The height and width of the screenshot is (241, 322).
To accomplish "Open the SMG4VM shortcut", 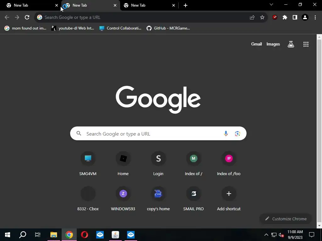I will [88, 164].
